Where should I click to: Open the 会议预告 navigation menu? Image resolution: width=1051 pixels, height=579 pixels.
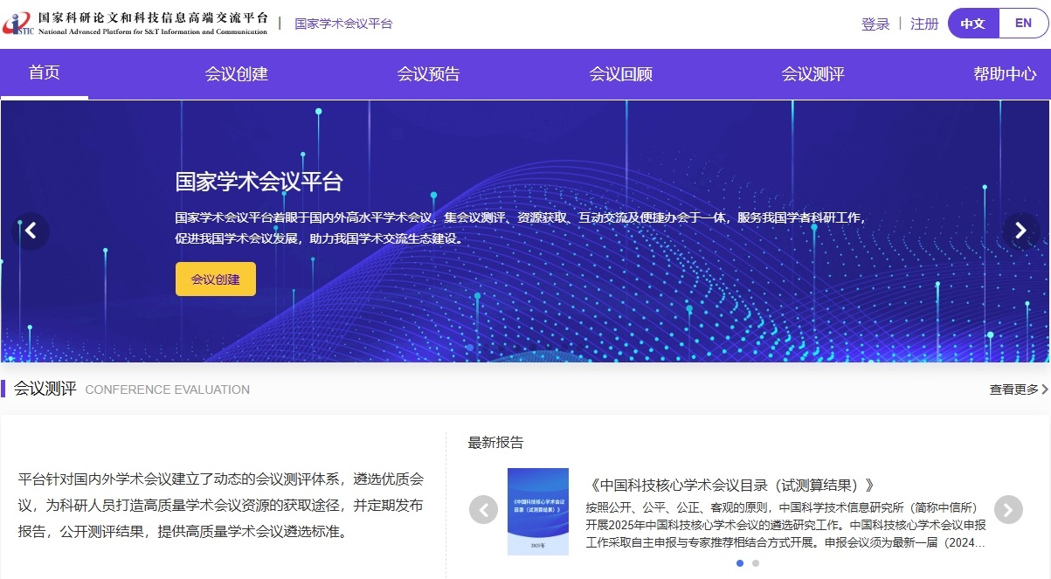(428, 74)
